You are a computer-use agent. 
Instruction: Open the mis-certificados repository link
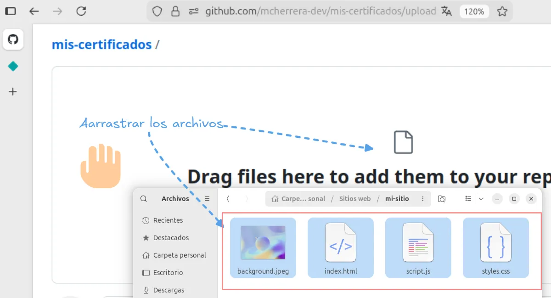pos(101,45)
